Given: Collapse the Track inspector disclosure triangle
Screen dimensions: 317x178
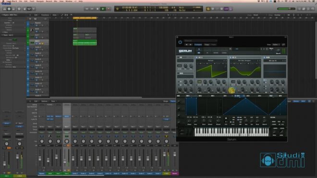Looking at the screenshot, I should pos(2,35).
